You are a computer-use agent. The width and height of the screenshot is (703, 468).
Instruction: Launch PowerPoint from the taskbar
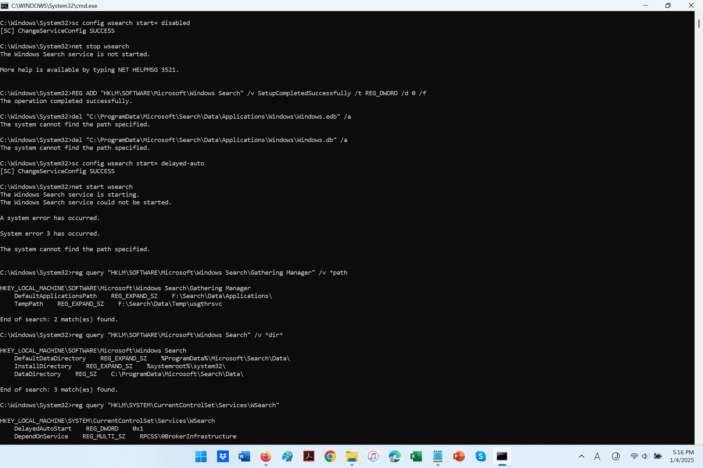click(459, 456)
